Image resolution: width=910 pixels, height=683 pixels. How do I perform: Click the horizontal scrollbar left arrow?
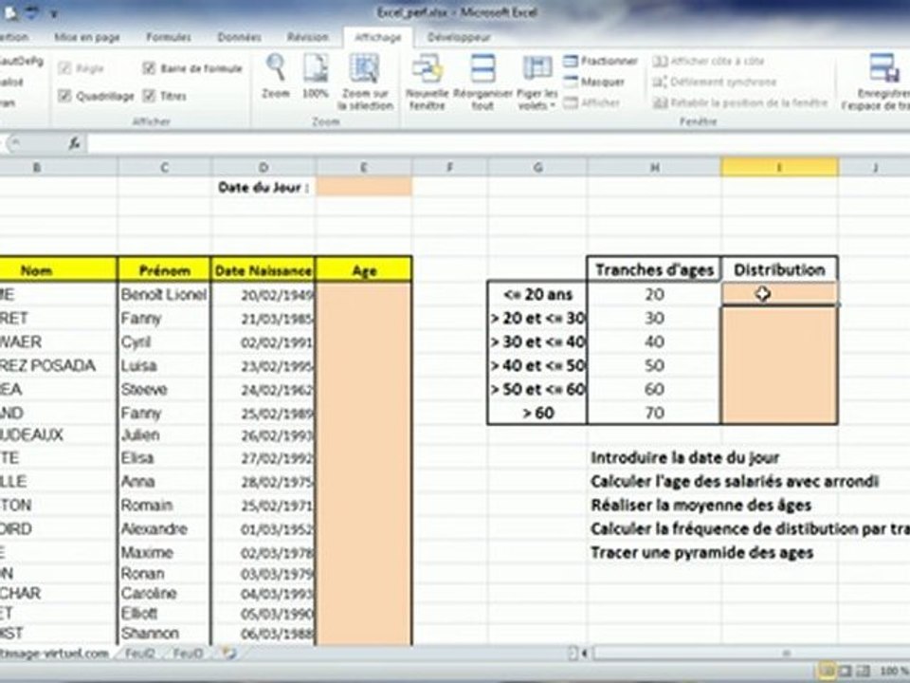[585, 654]
